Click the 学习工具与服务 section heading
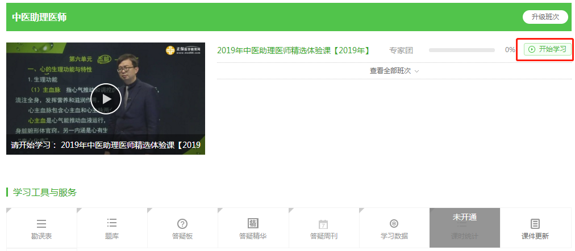This screenshot has height=251, width=575. click(45, 193)
